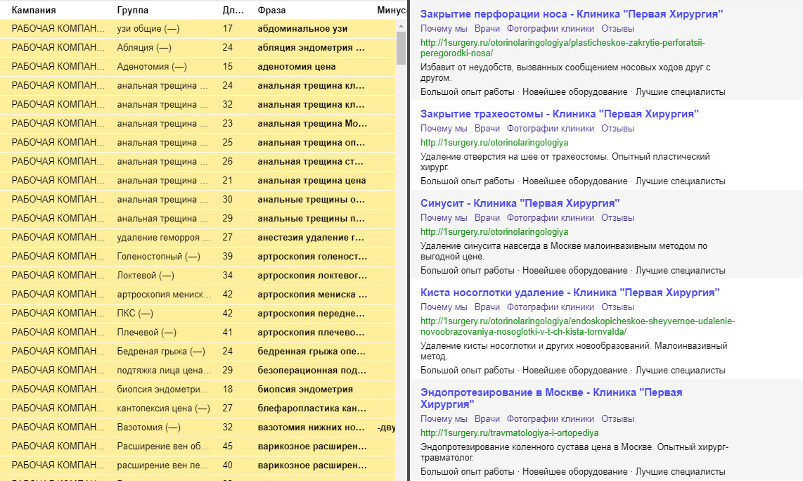Open plasticheskoe-zakrytie-perforatsii URL link
This screenshot has height=481, width=803.
click(563, 48)
